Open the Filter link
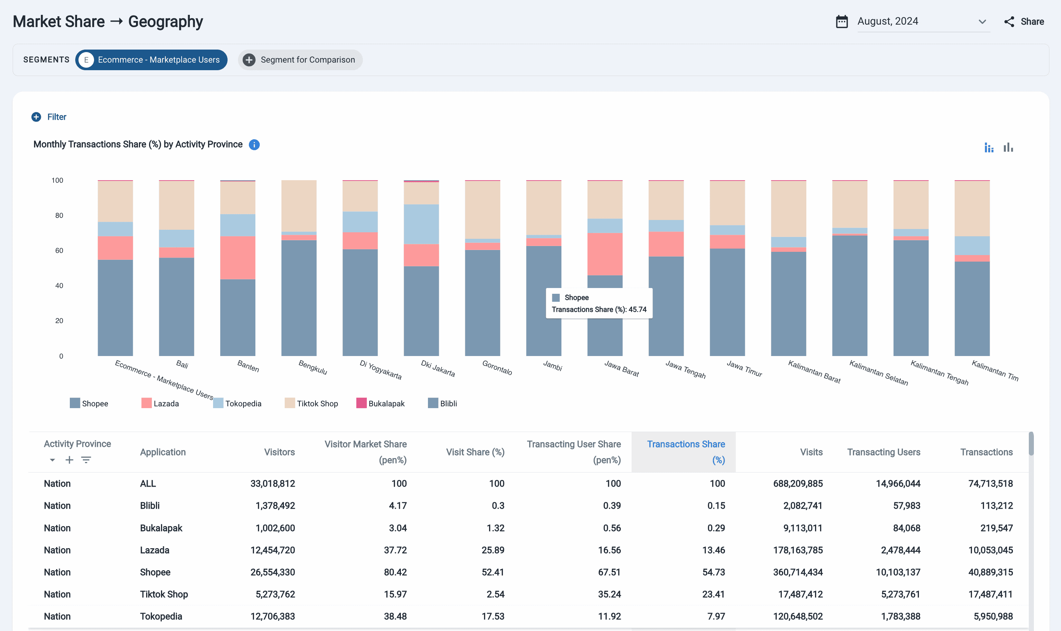 pyautogui.click(x=56, y=117)
